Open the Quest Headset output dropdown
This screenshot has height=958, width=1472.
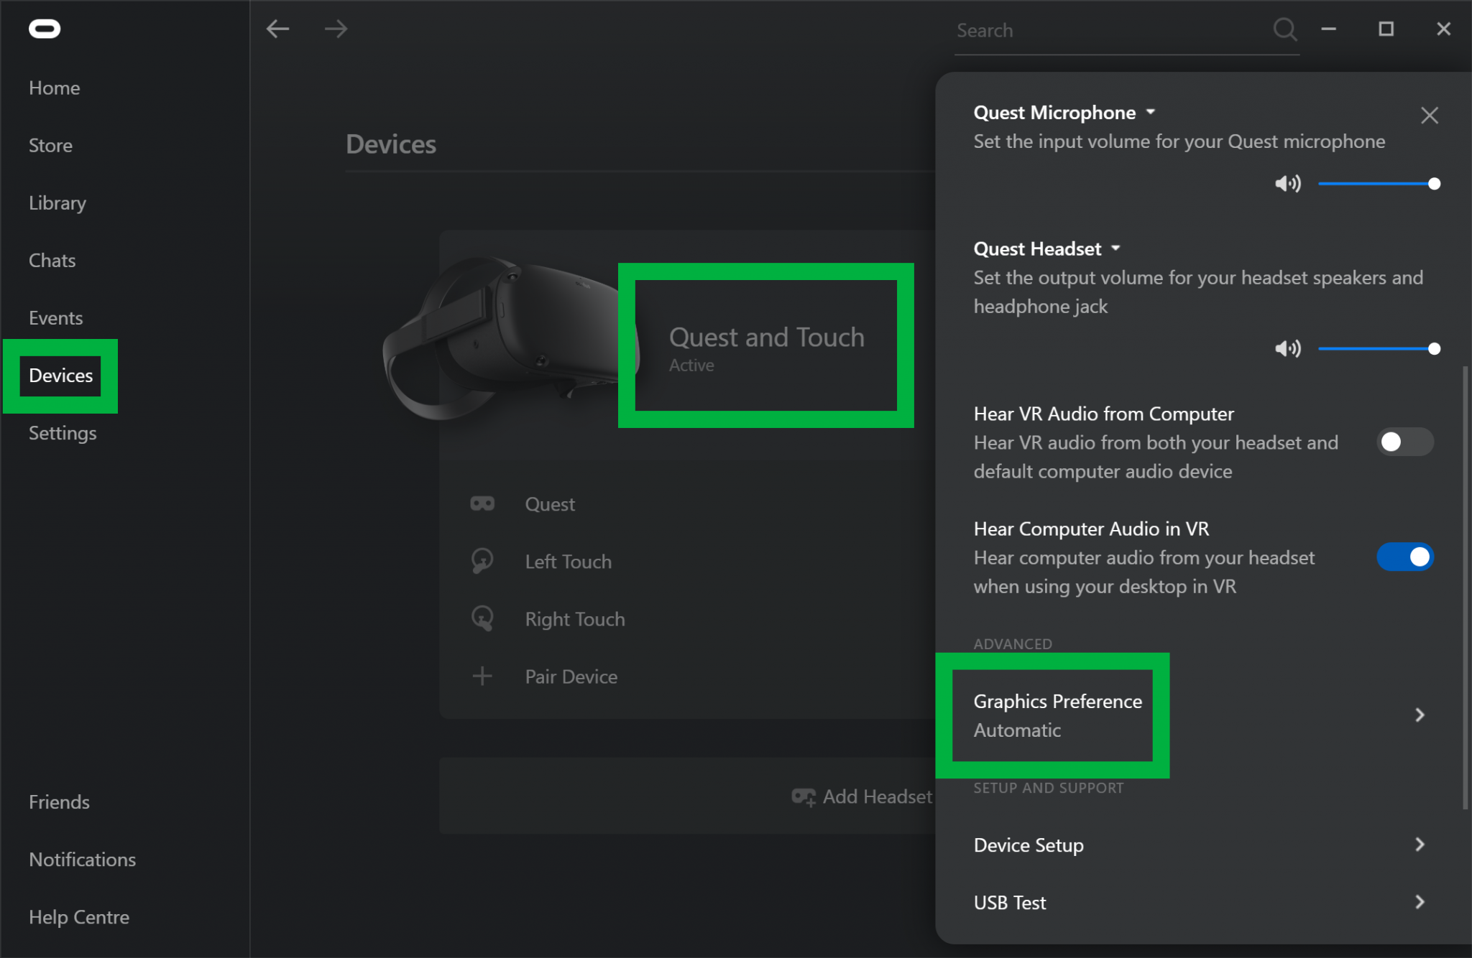(x=1115, y=248)
